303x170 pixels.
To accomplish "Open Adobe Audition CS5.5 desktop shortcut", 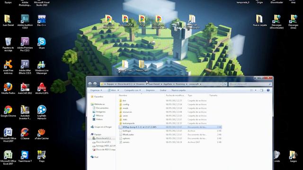I will [x=25, y=22].
